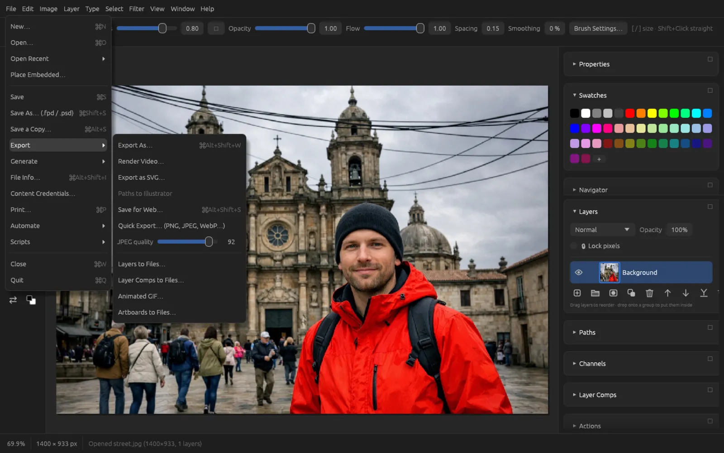
Task: Open Brush Settings… button
Action: pos(598,29)
